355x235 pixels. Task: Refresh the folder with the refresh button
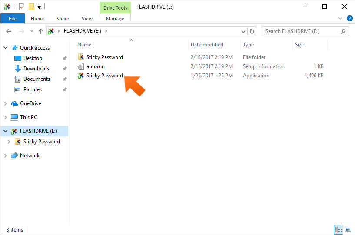coord(252,31)
